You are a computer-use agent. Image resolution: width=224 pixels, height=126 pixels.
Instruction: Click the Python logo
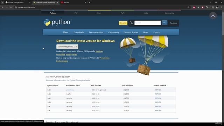[x=58, y=22]
